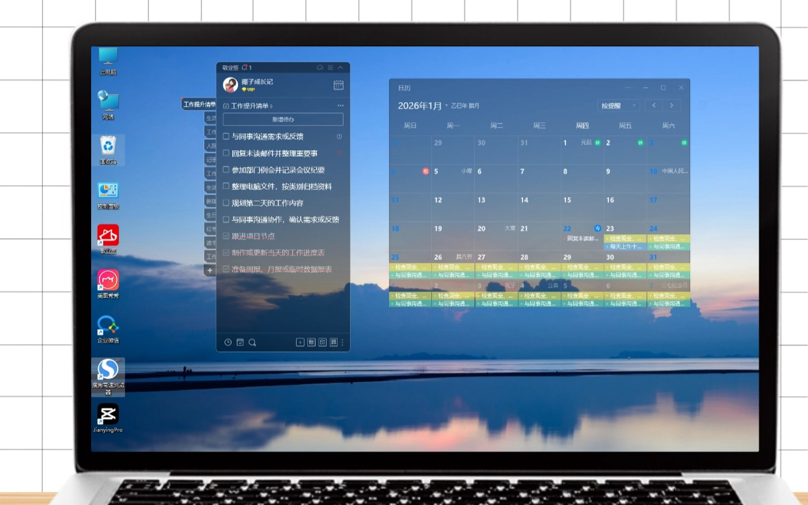Open the hamburger menu in 敬业签 title bar
This screenshot has height=505, width=808.
(330, 67)
